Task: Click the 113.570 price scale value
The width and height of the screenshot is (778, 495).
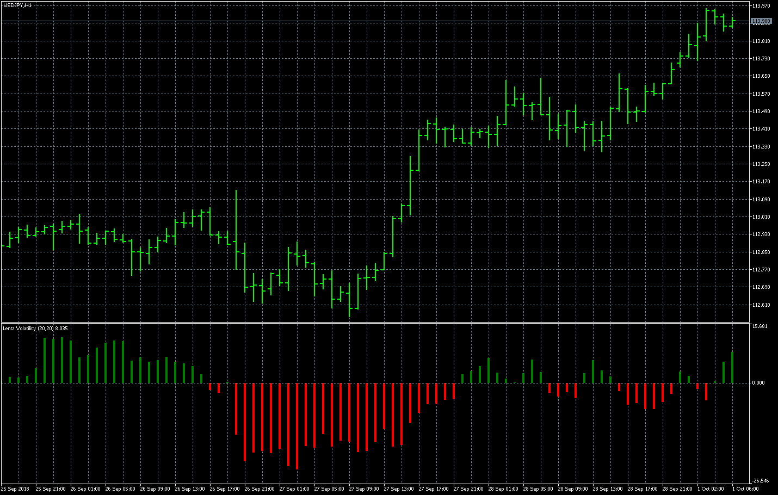Action: click(x=761, y=94)
